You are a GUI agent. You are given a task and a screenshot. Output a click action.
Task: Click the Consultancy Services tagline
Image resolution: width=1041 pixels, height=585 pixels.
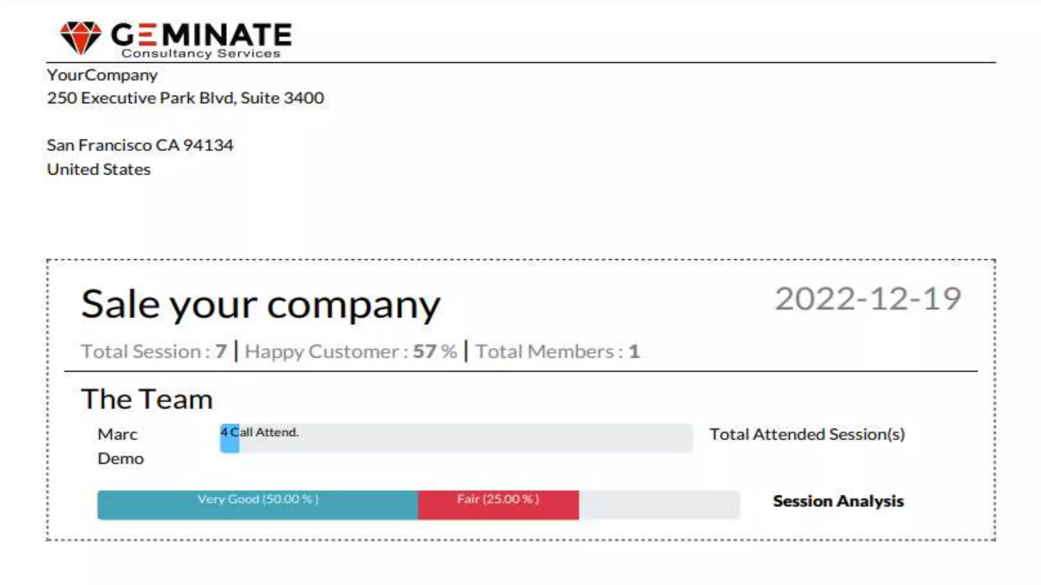click(x=201, y=53)
